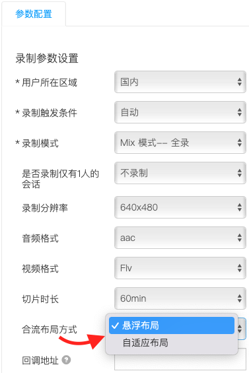The height and width of the screenshot is (373, 249).
Task: Switch to the 参数配置 tab
Action: click(x=34, y=14)
